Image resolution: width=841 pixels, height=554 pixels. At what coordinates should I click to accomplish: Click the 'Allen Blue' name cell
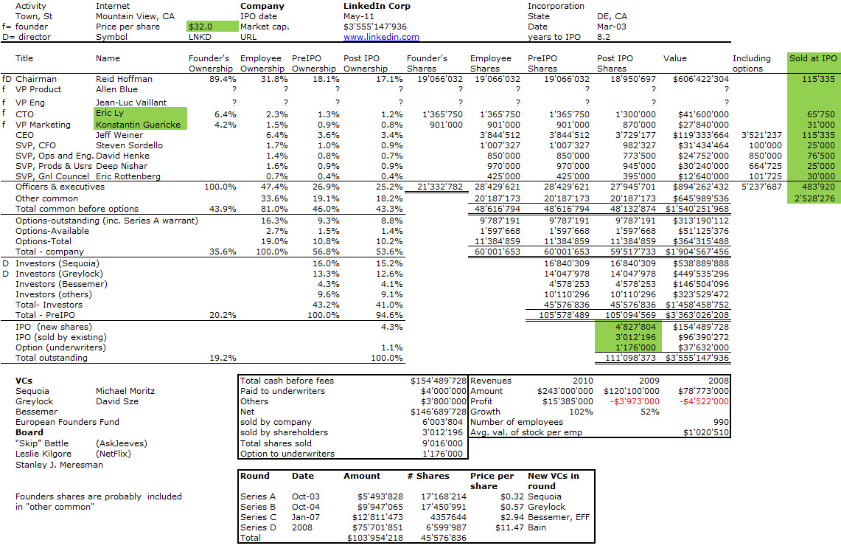116,89
